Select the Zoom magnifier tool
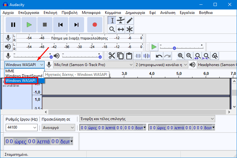 [x=112, y=29]
